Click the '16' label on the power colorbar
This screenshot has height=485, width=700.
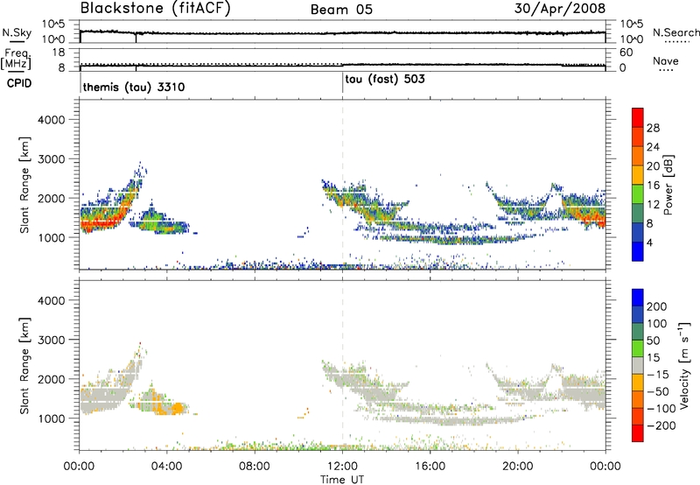click(653, 186)
